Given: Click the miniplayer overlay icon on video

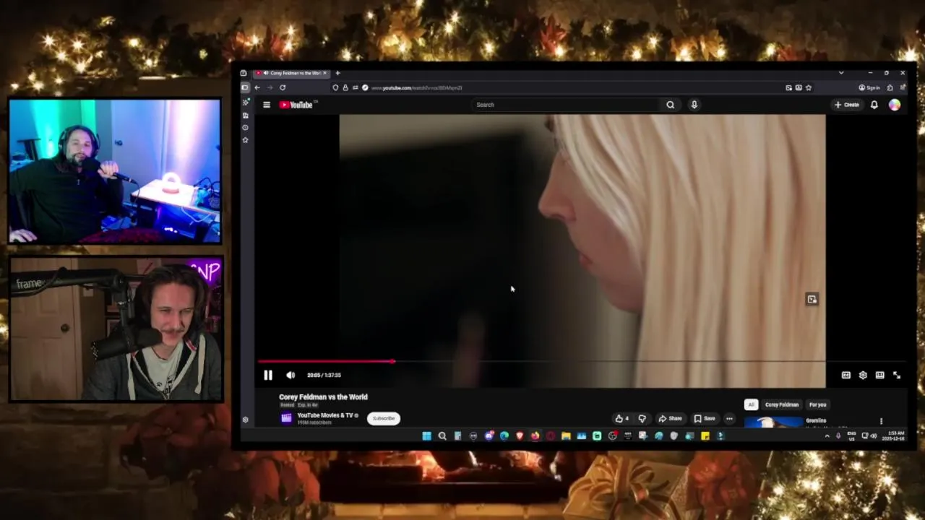Looking at the screenshot, I should 812,299.
